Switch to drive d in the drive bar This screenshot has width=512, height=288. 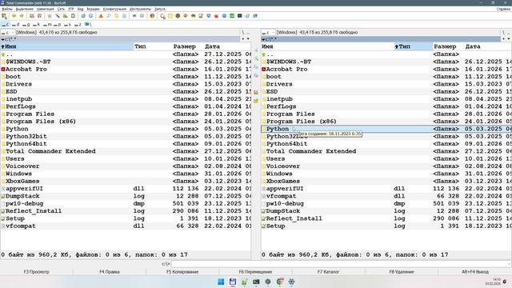pyautogui.click(x=16, y=25)
